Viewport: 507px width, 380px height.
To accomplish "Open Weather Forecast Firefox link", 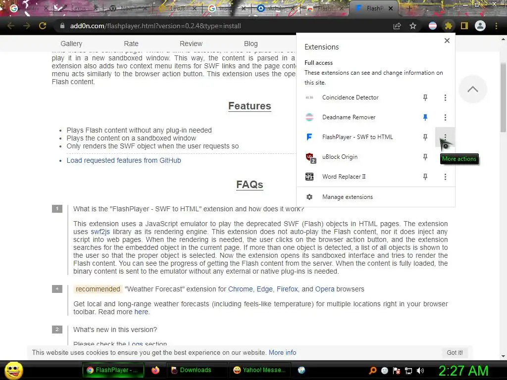I will (287, 289).
